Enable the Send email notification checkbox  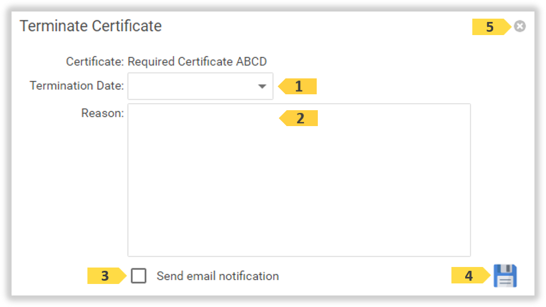click(x=139, y=276)
